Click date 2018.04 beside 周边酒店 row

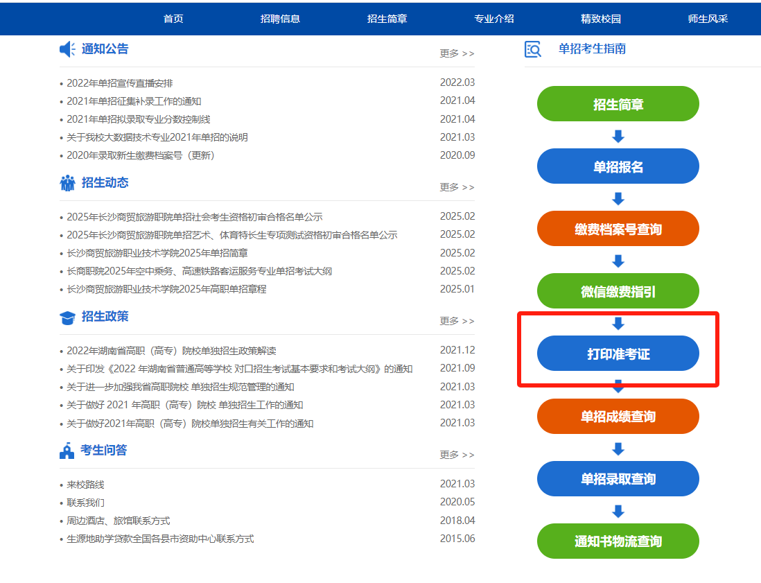tap(457, 521)
